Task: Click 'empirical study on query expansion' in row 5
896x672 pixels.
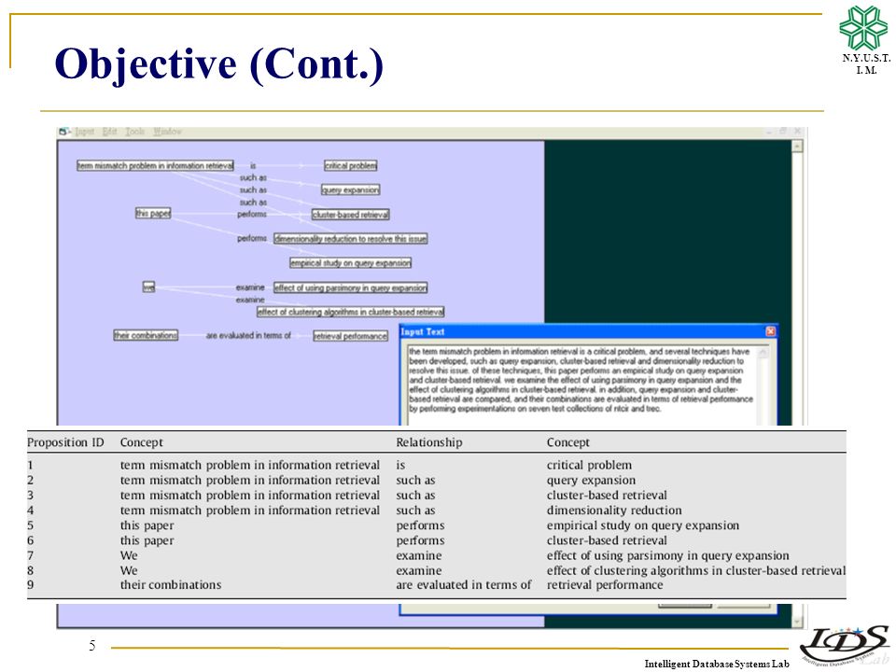Action: pyautogui.click(x=643, y=525)
